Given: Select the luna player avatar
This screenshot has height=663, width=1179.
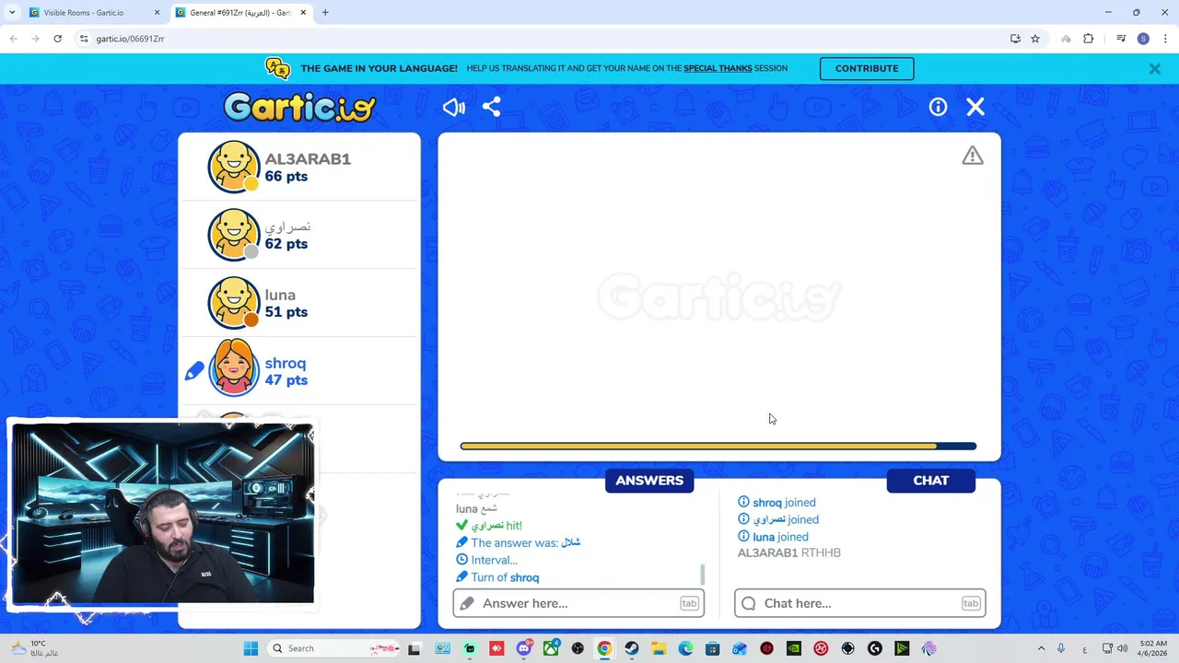Looking at the screenshot, I should (234, 303).
